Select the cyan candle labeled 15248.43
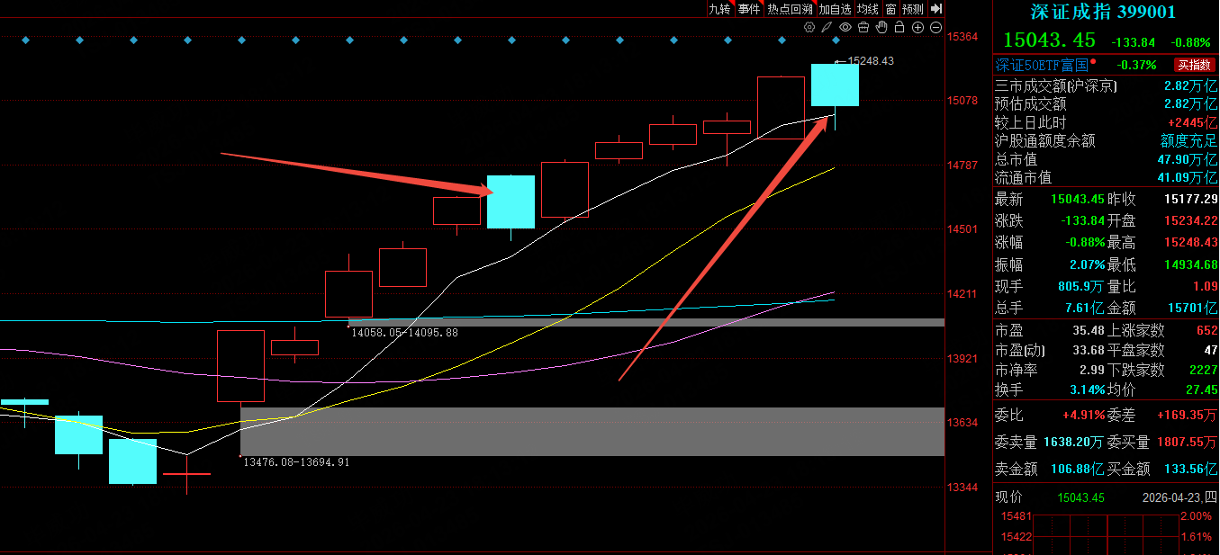Image resolution: width=1220 pixels, height=555 pixels. [x=835, y=85]
